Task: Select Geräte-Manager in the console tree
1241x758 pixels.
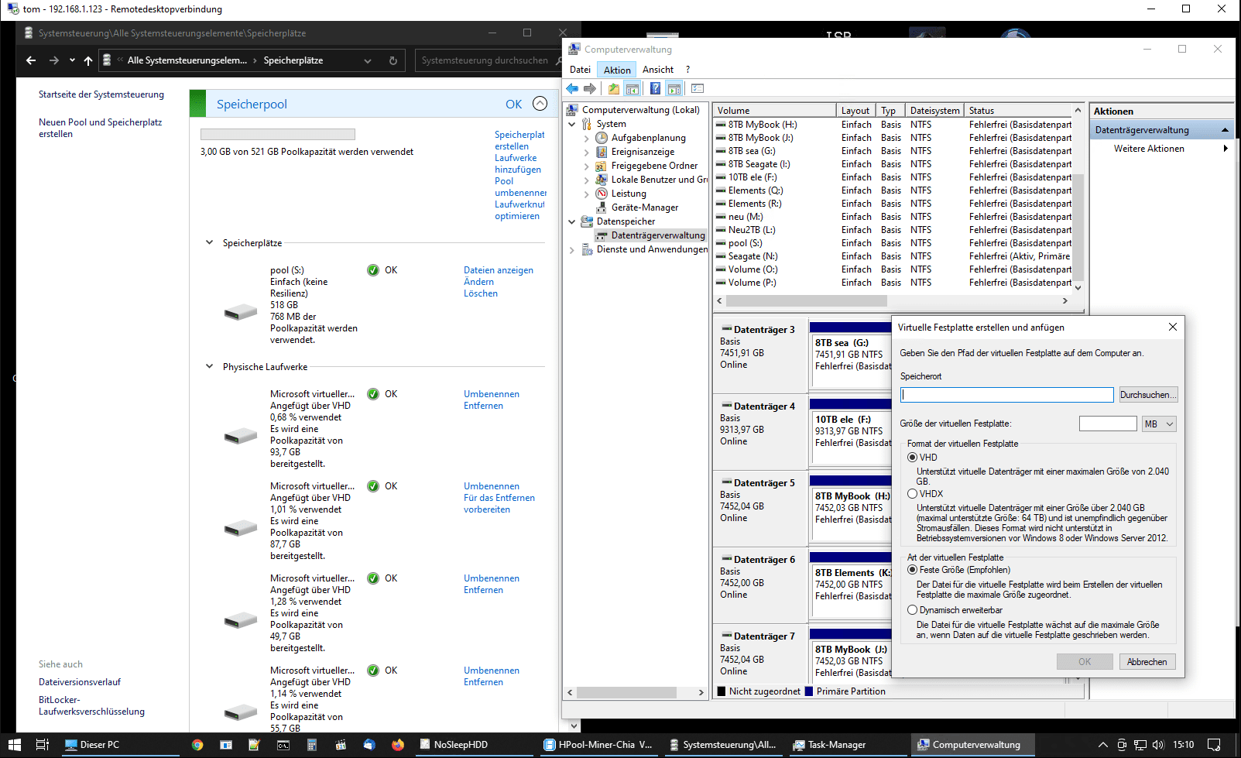Action: click(x=644, y=208)
